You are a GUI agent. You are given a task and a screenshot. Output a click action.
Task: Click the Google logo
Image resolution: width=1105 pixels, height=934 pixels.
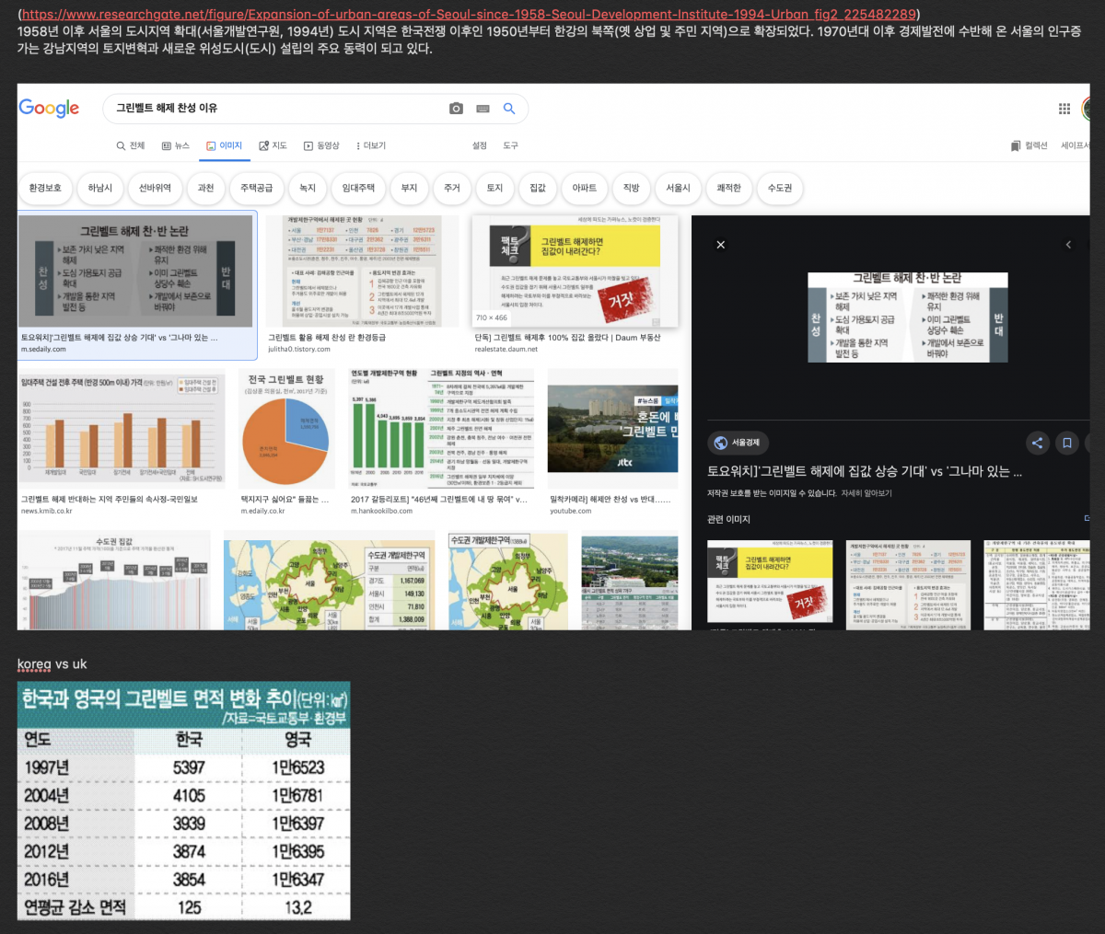pyautogui.click(x=49, y=108)
